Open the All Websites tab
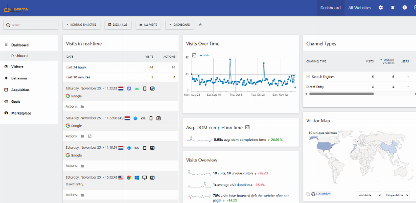The width and height of the screenshot is (416, 203). [x=360, y=8]
